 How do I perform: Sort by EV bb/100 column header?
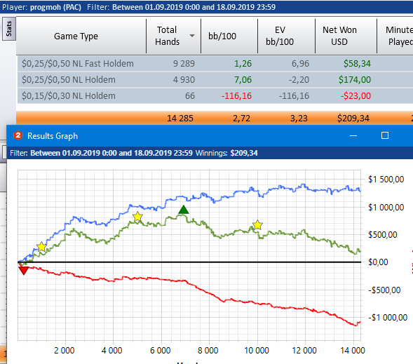tap(286, 36)
